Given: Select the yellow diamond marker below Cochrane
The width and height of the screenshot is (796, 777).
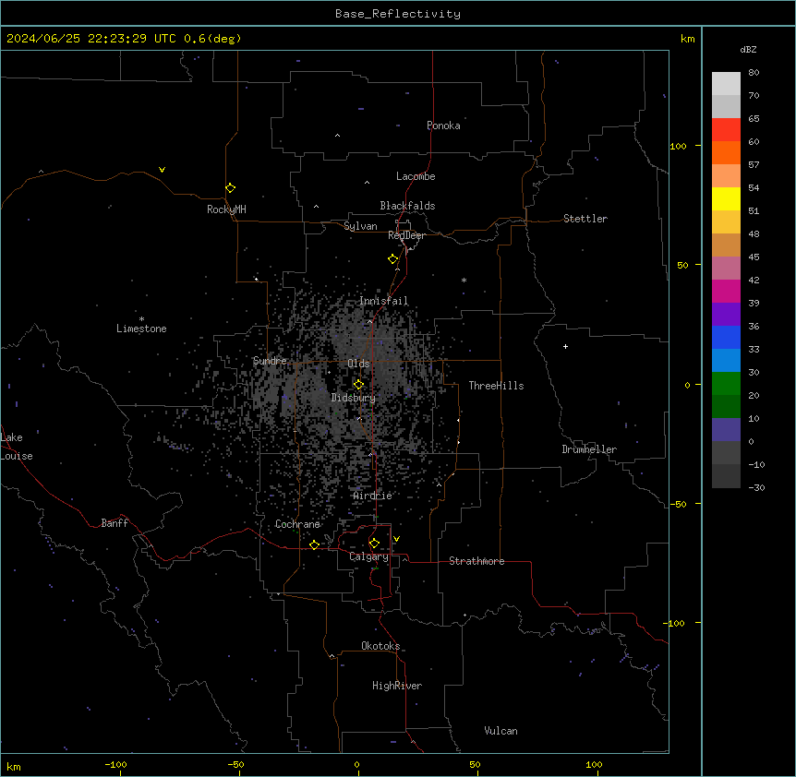Looking at the screenshot, I should (x=314, y=544).
